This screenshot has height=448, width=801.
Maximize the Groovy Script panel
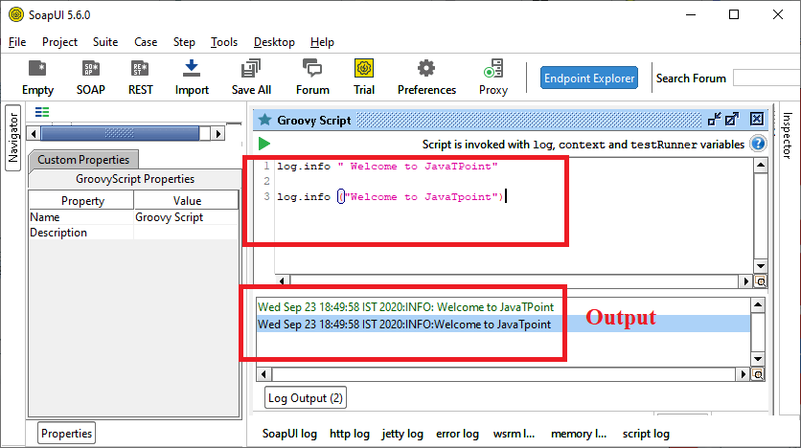click(x=732, y=120)
